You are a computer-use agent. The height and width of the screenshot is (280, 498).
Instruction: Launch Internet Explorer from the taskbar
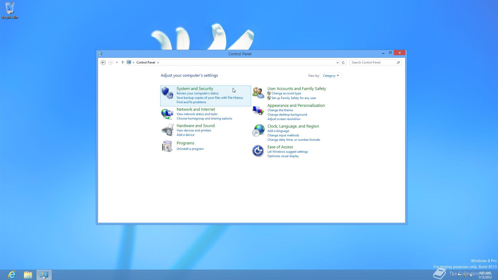12,275
